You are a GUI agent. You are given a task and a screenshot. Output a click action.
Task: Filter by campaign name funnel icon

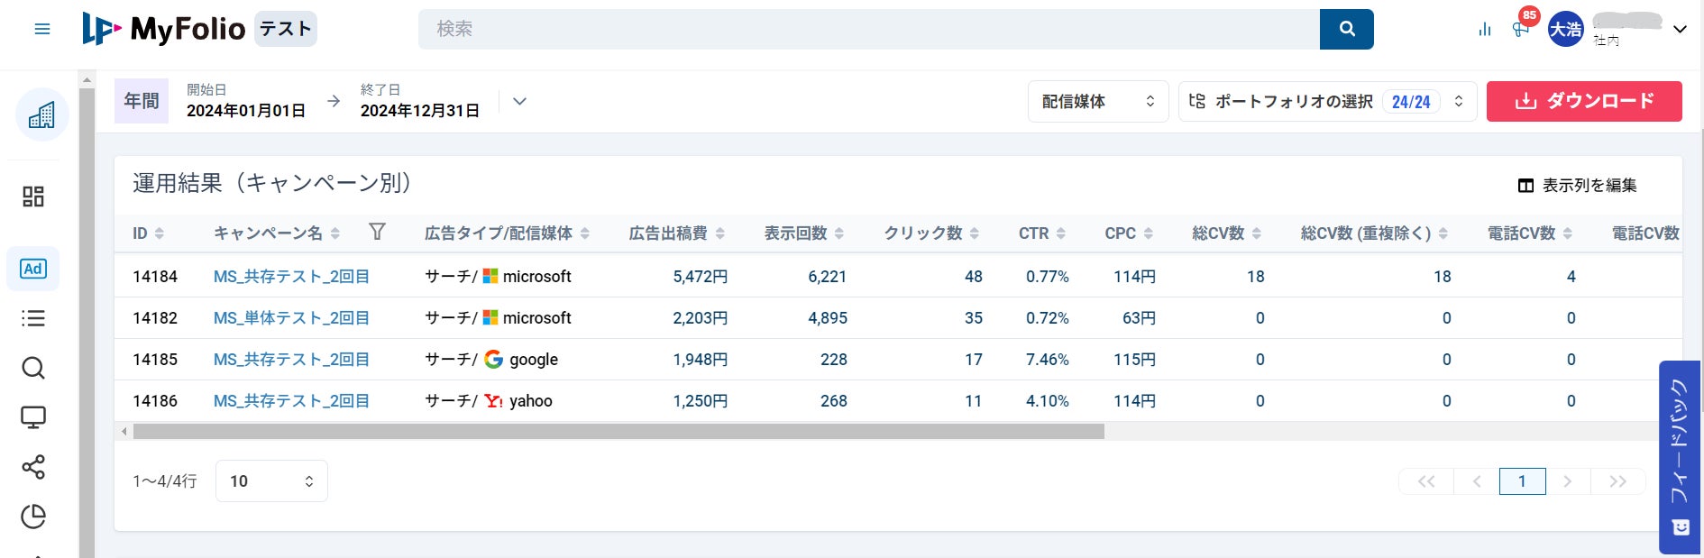click(377, 233)
